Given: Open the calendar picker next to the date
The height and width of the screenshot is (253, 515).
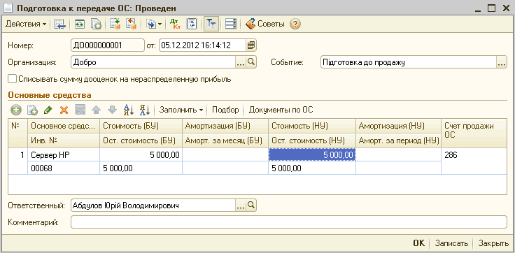Looking at the screenshot, I should coord(251,45).
